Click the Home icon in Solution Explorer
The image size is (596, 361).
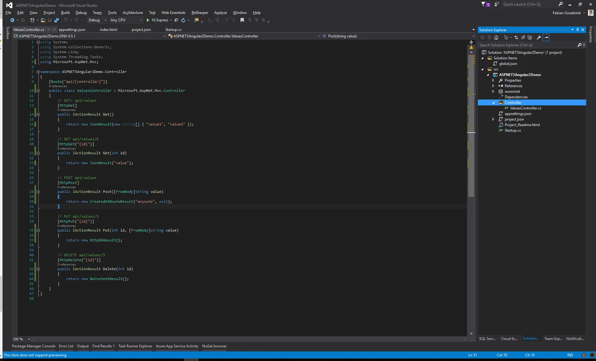coord(496,38)
